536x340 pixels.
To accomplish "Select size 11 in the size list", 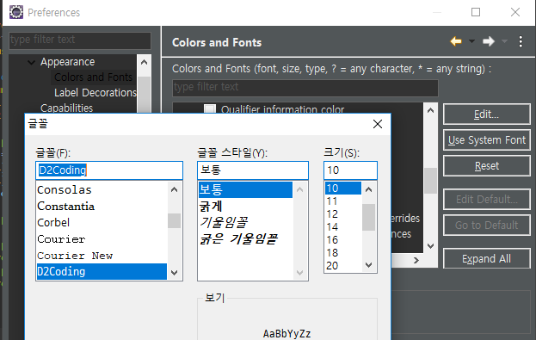I will point(343,201).
